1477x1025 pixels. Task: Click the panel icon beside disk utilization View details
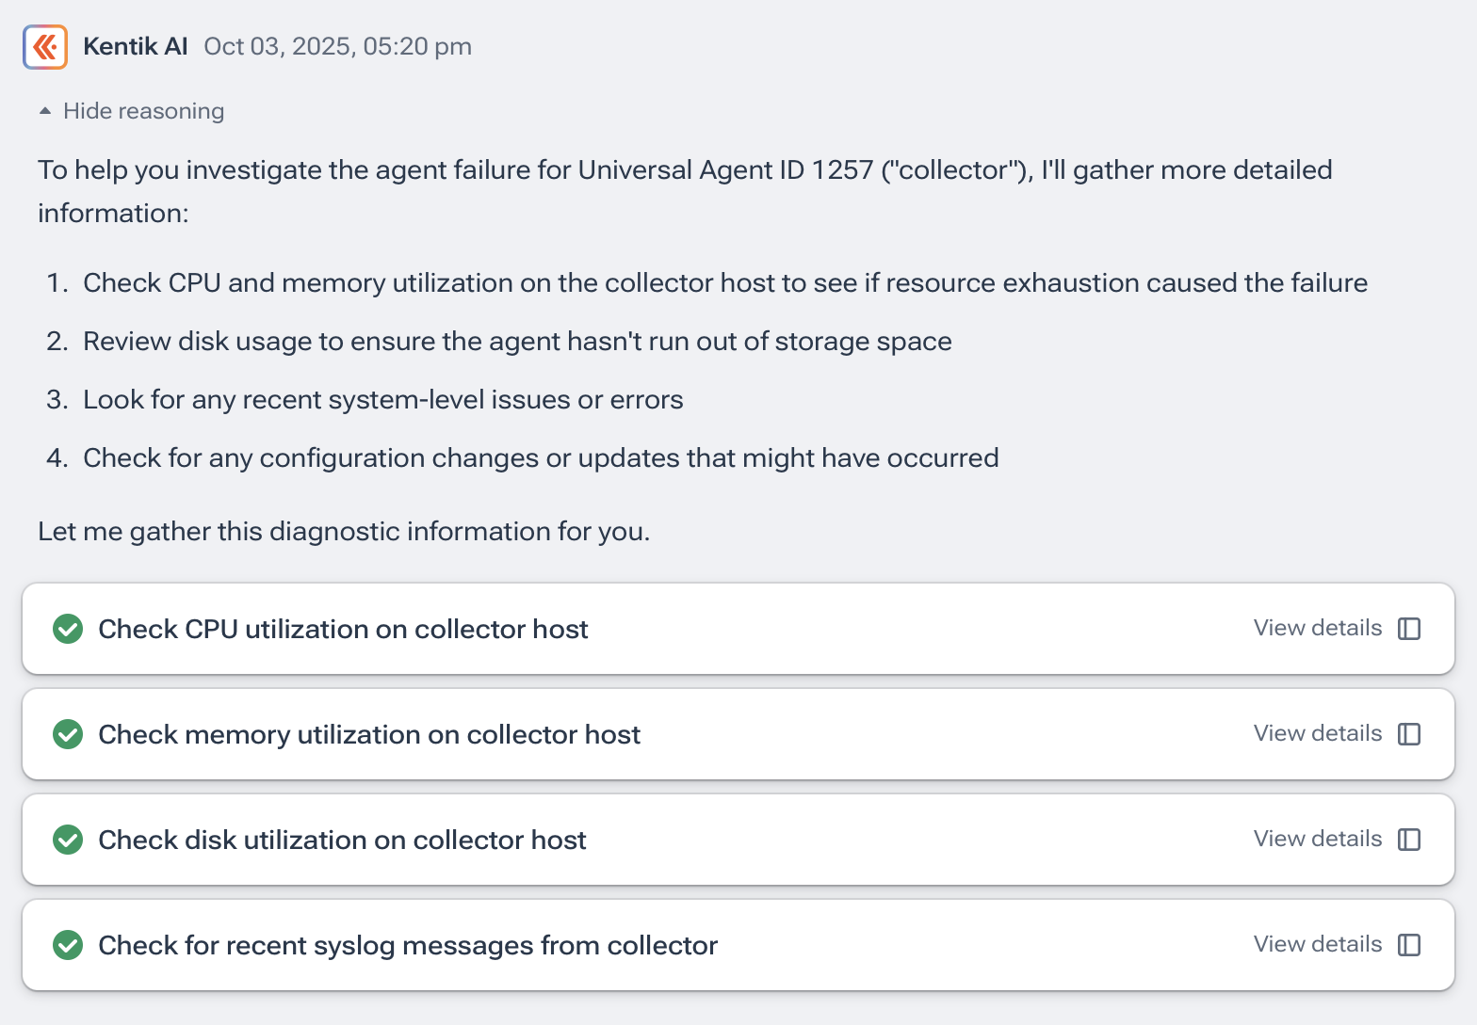1408,838
